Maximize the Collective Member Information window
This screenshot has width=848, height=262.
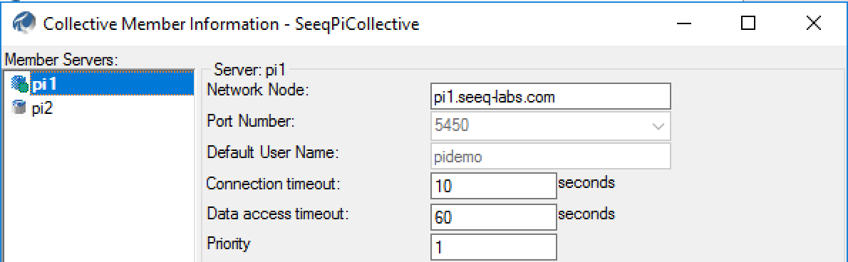tap(748, 23)
